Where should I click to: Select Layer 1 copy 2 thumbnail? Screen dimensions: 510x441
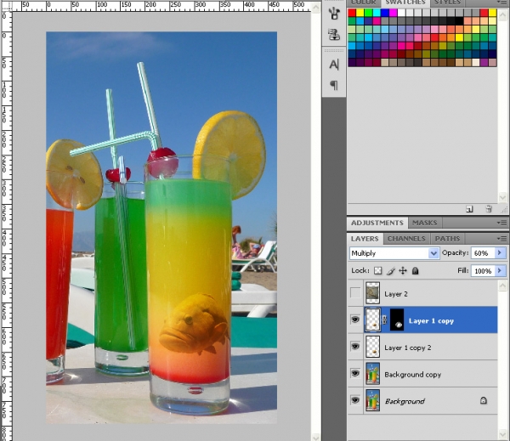373,347
